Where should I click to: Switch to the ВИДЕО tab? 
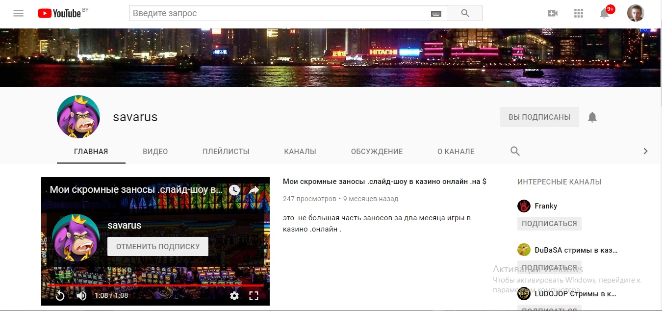(x=155, y=152)
